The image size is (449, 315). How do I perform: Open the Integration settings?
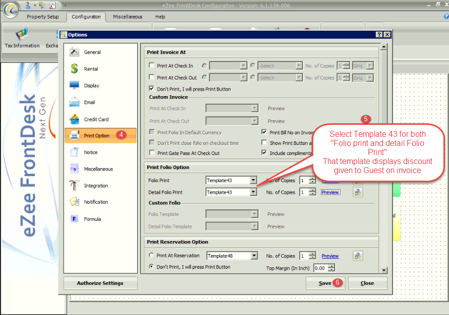pos(95,186)
